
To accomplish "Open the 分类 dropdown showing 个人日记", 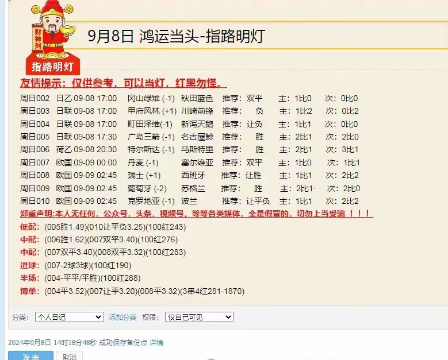I will click(x=69, y=317).
